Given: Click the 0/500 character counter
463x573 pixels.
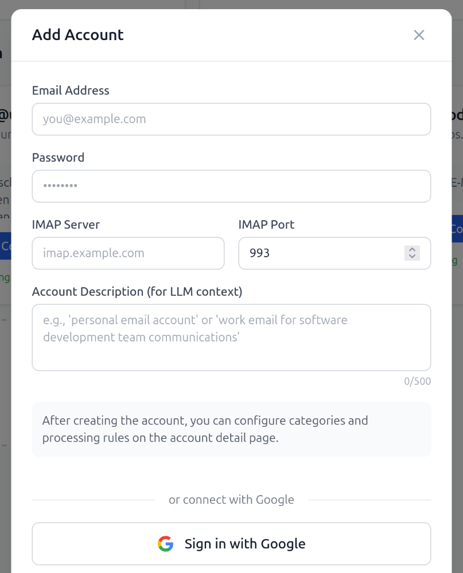Looking at the screenshot, I should click(x=418, y=381).
